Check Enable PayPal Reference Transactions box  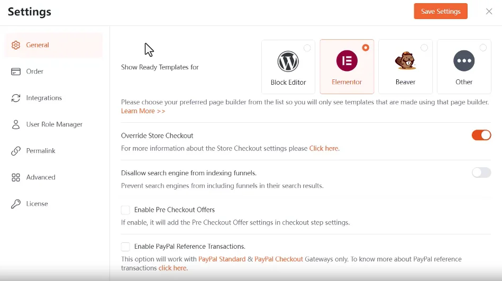pyautogui.click(x=125, y=247)
